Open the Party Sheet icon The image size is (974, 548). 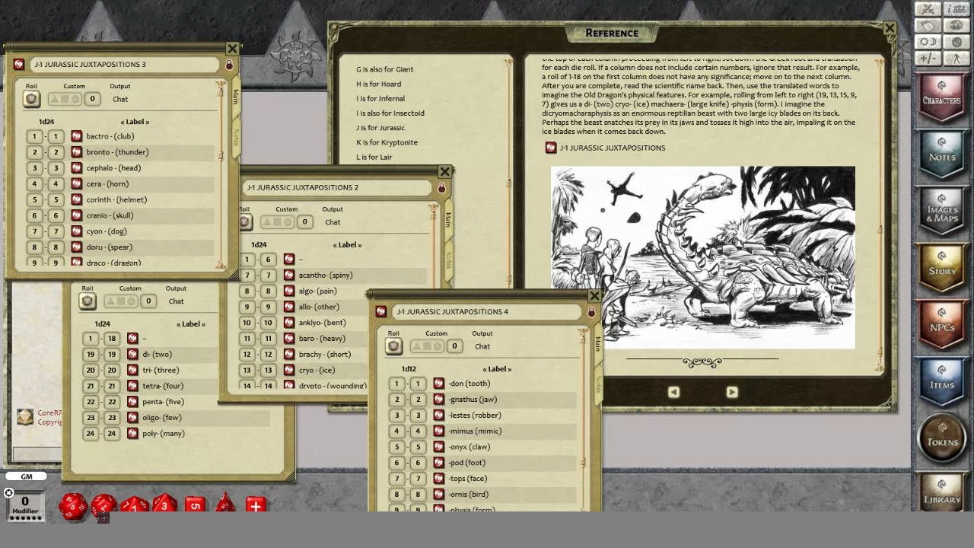(x=956, y=9)
